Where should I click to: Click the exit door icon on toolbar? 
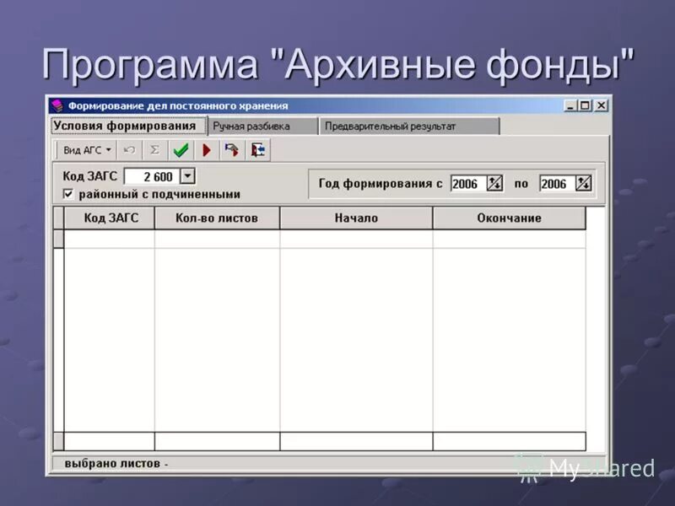pos(258,150)
